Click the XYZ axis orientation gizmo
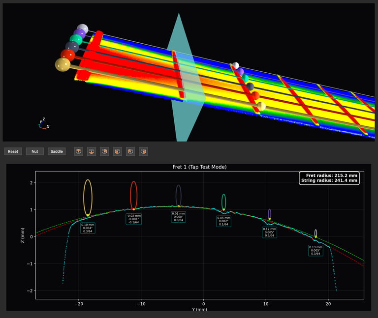Image resolution: width=378 pixels, height=318 pixels. click(x=44, y=123)
